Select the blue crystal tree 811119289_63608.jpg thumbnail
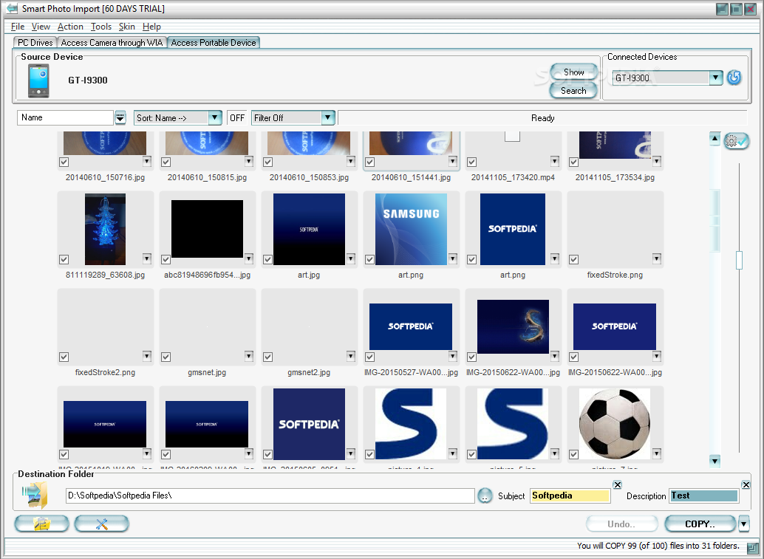The height and width of the screenshot is (559, 764). click(x=105, y=230)
